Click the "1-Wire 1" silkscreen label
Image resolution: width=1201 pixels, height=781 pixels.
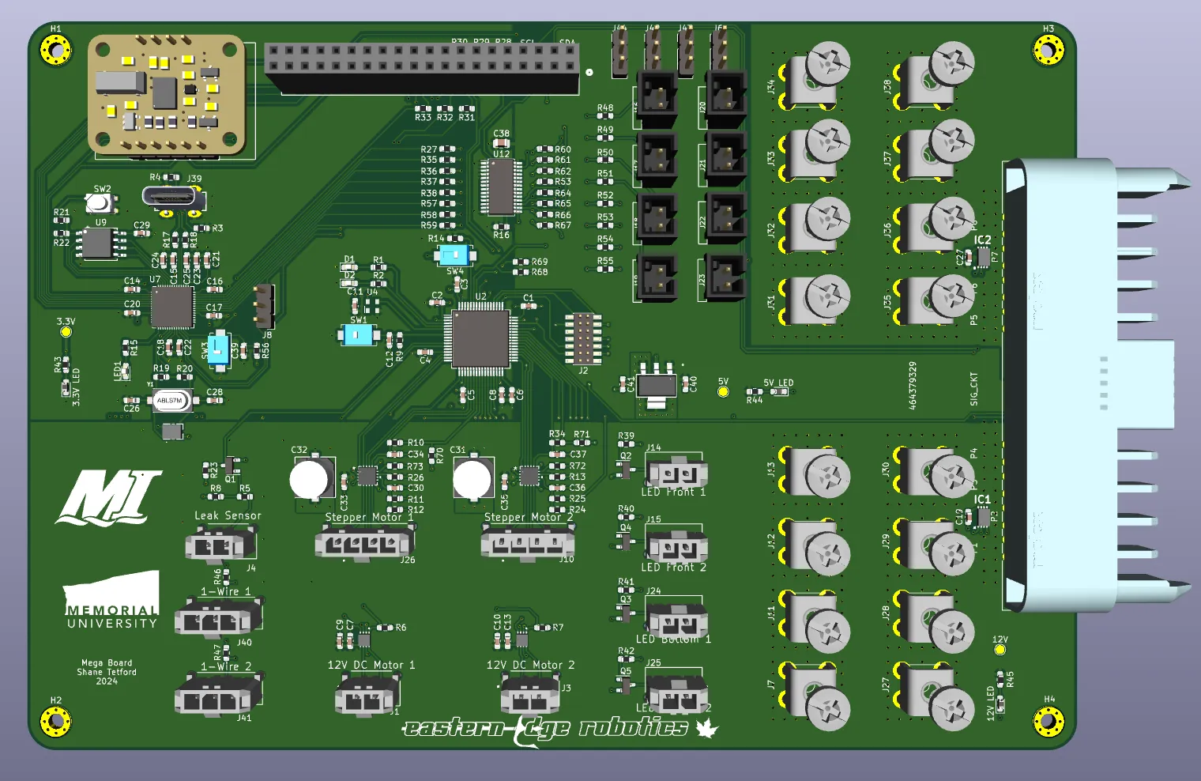pyautogui.click(x=226, y=591)
